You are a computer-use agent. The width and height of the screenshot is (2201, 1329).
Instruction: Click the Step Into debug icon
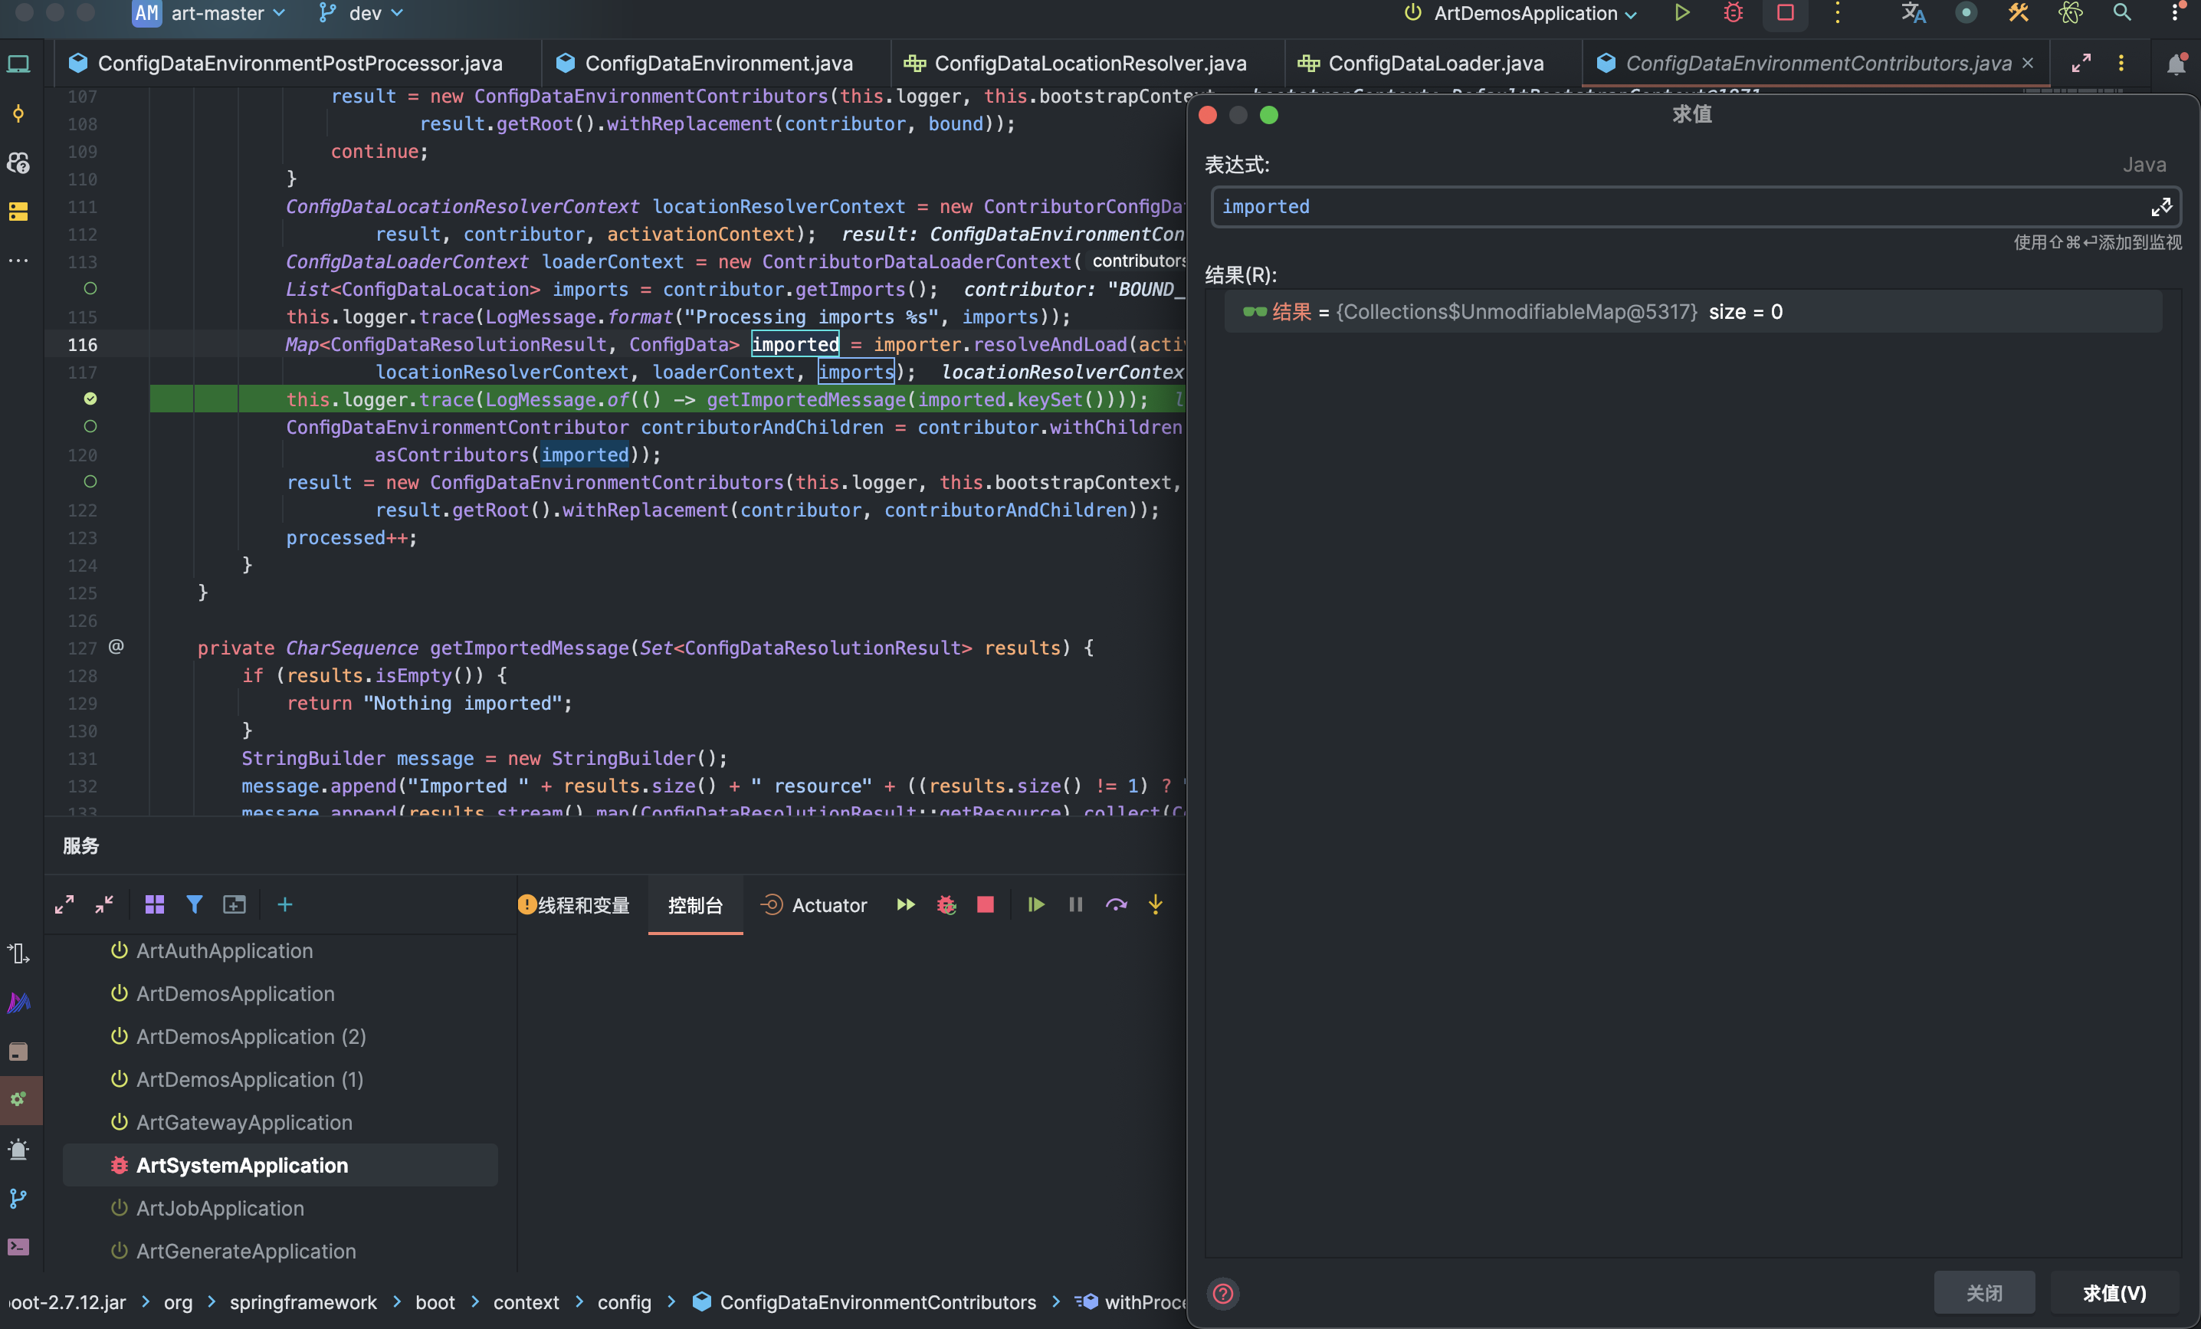coord(1155,904)
